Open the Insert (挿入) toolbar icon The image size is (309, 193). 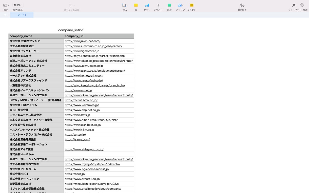(125, 5)
